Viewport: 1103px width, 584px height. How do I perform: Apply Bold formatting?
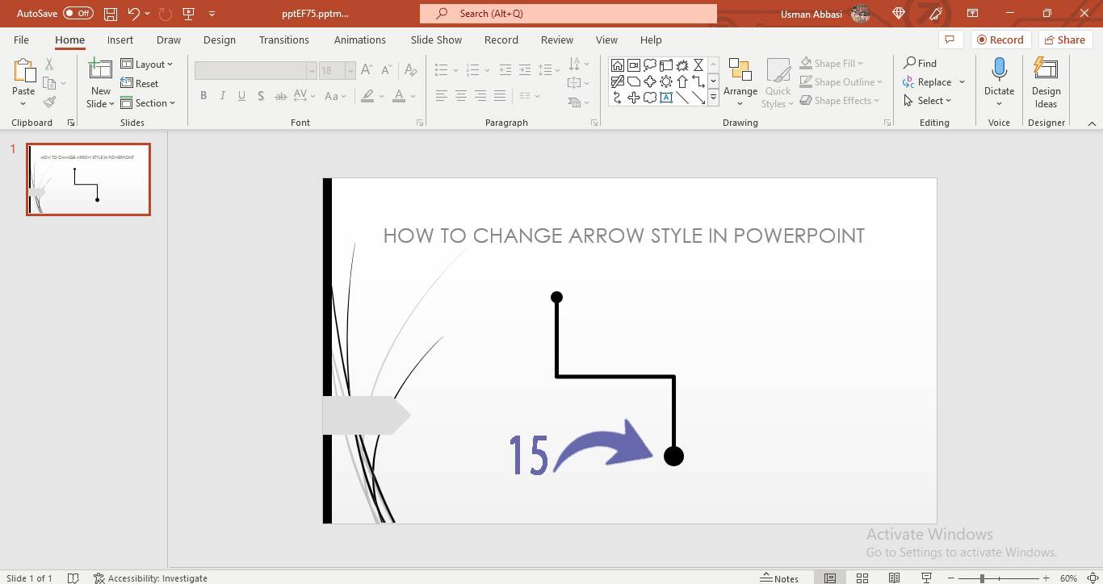[x=203, y=96]
